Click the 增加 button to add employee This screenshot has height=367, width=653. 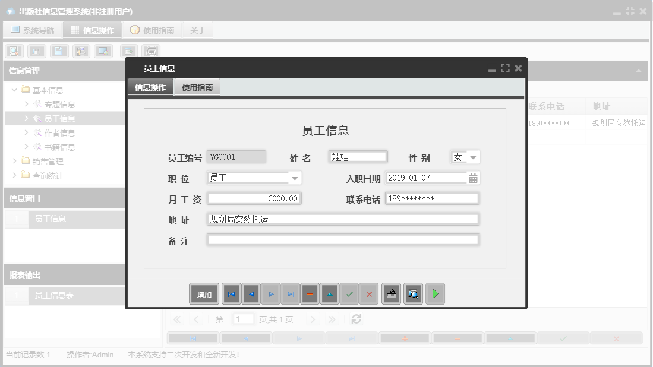point(204,293)
